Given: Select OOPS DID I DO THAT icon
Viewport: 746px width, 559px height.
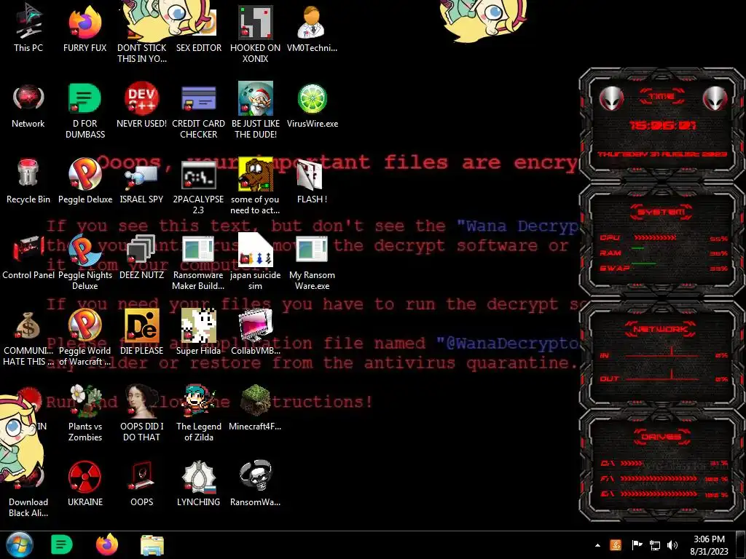Looking at the screenshot, I should click(x=141, y=413).
